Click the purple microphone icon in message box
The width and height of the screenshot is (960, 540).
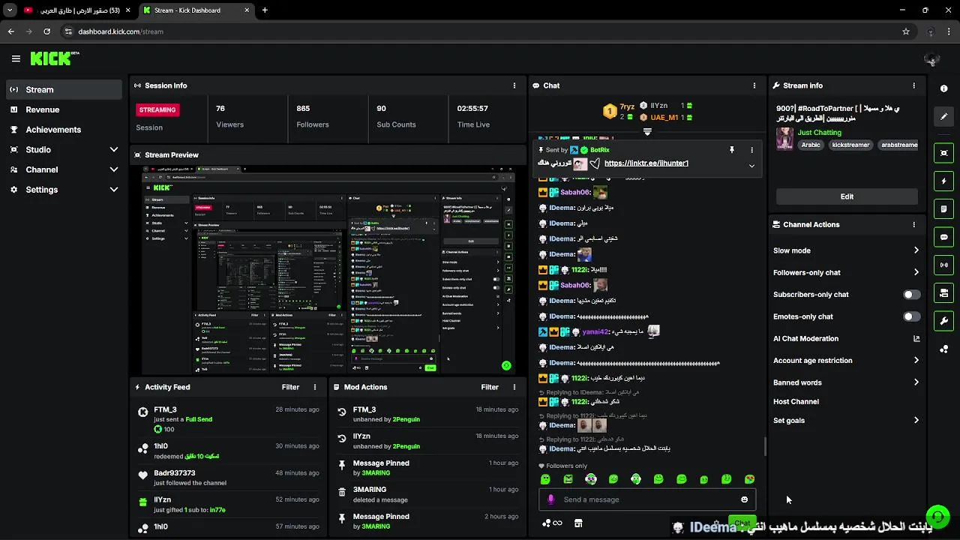point(551,499)
